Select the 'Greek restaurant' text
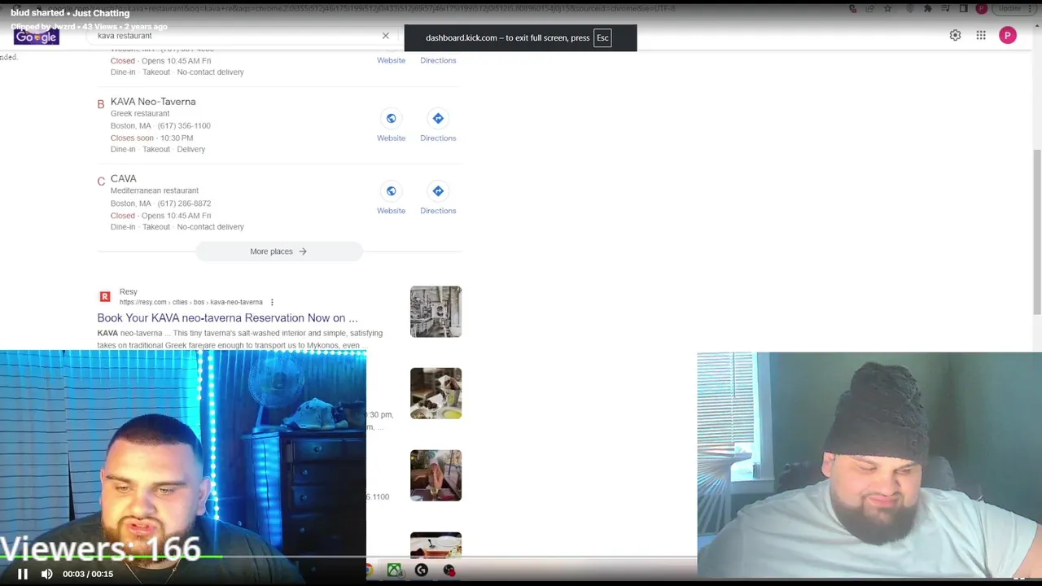This screenshot has height=586, width=1042. pyautogui.click(x=140, y=113)
